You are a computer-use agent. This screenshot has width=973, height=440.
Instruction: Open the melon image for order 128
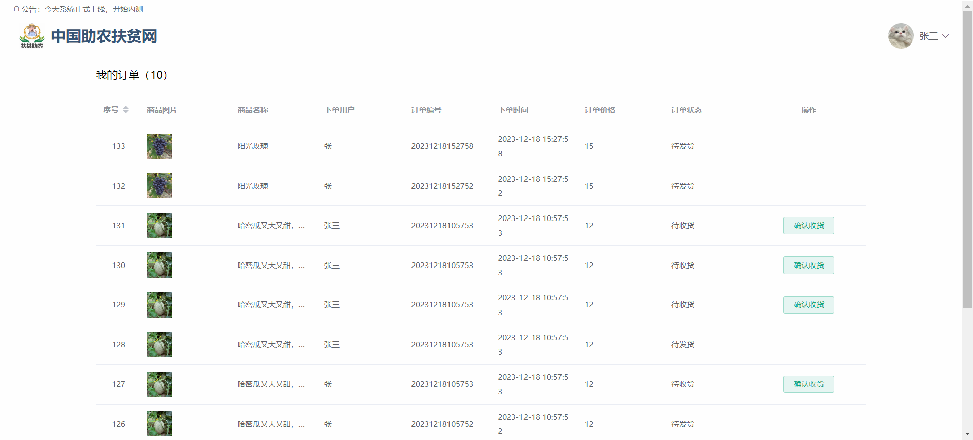160,344
